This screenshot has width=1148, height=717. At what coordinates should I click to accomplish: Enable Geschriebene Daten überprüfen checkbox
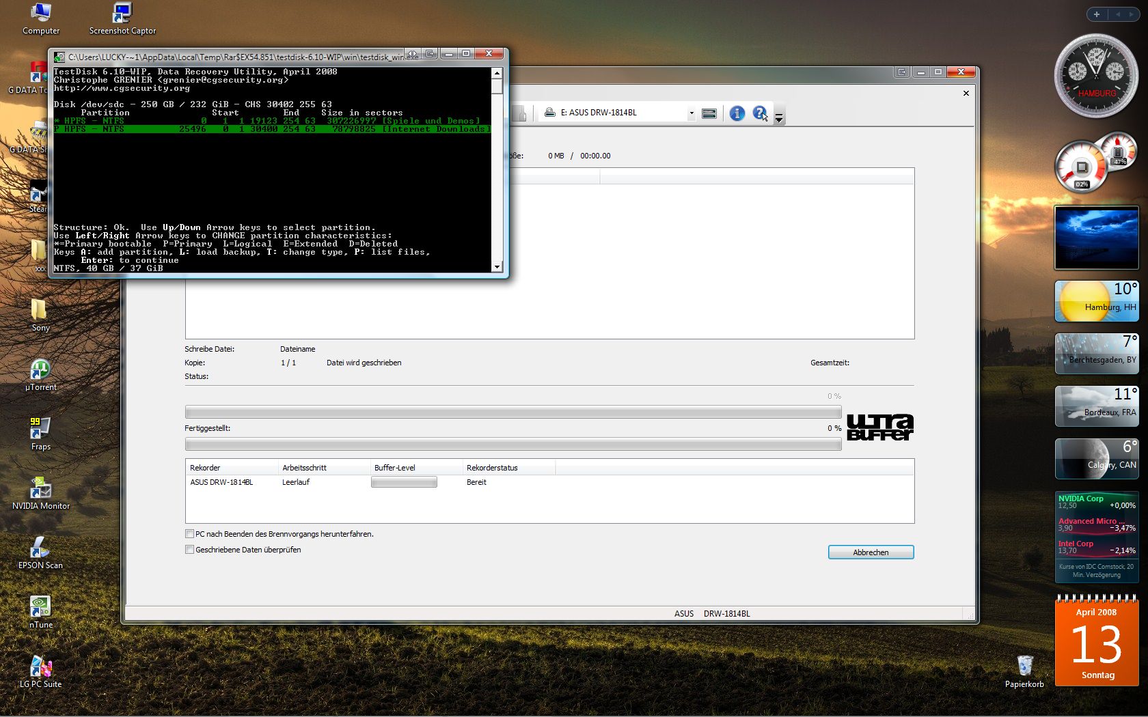point(189,550)
